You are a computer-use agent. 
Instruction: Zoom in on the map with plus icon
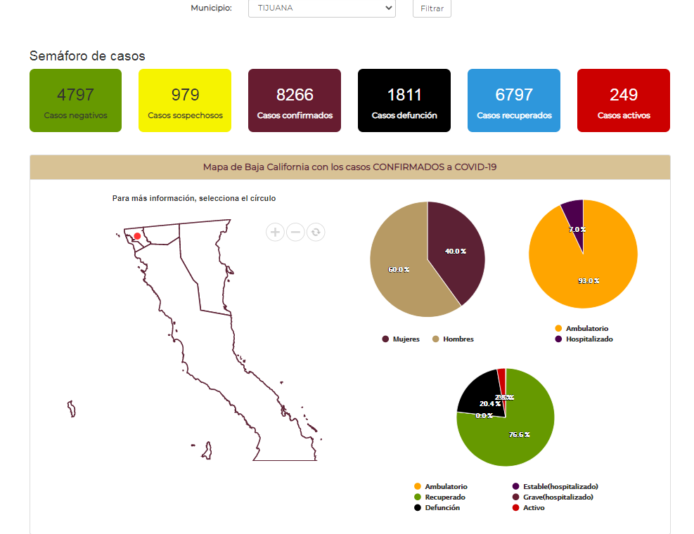pos(275,232)
